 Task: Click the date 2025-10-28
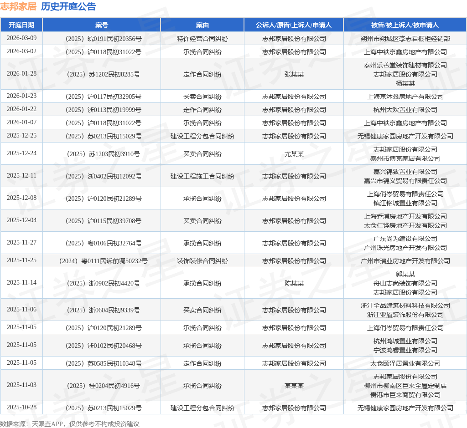click(x=22, y=407)
